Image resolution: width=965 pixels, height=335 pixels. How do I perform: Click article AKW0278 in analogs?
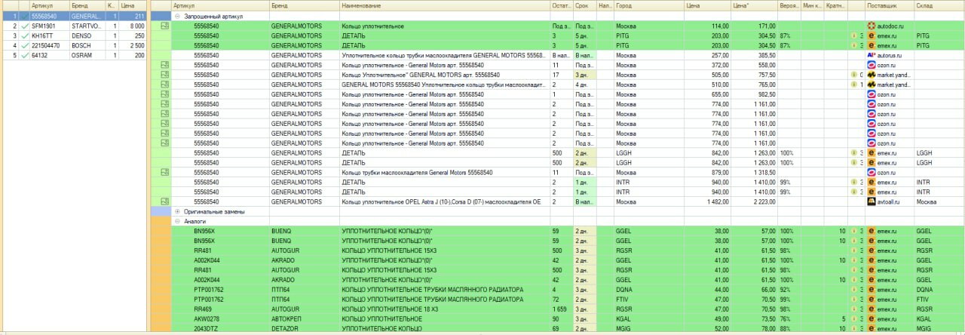(205, 319)
